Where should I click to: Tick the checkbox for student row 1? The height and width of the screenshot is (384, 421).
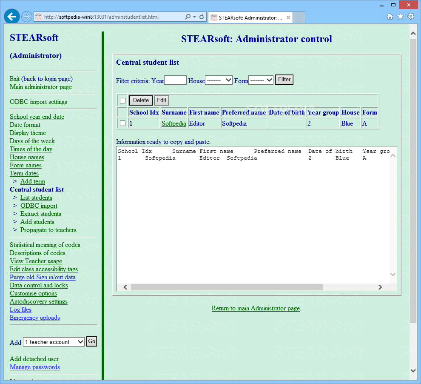[x=123, y=123]
